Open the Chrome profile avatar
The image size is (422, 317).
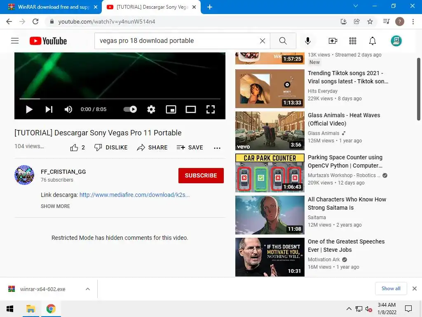click(400, 21)
